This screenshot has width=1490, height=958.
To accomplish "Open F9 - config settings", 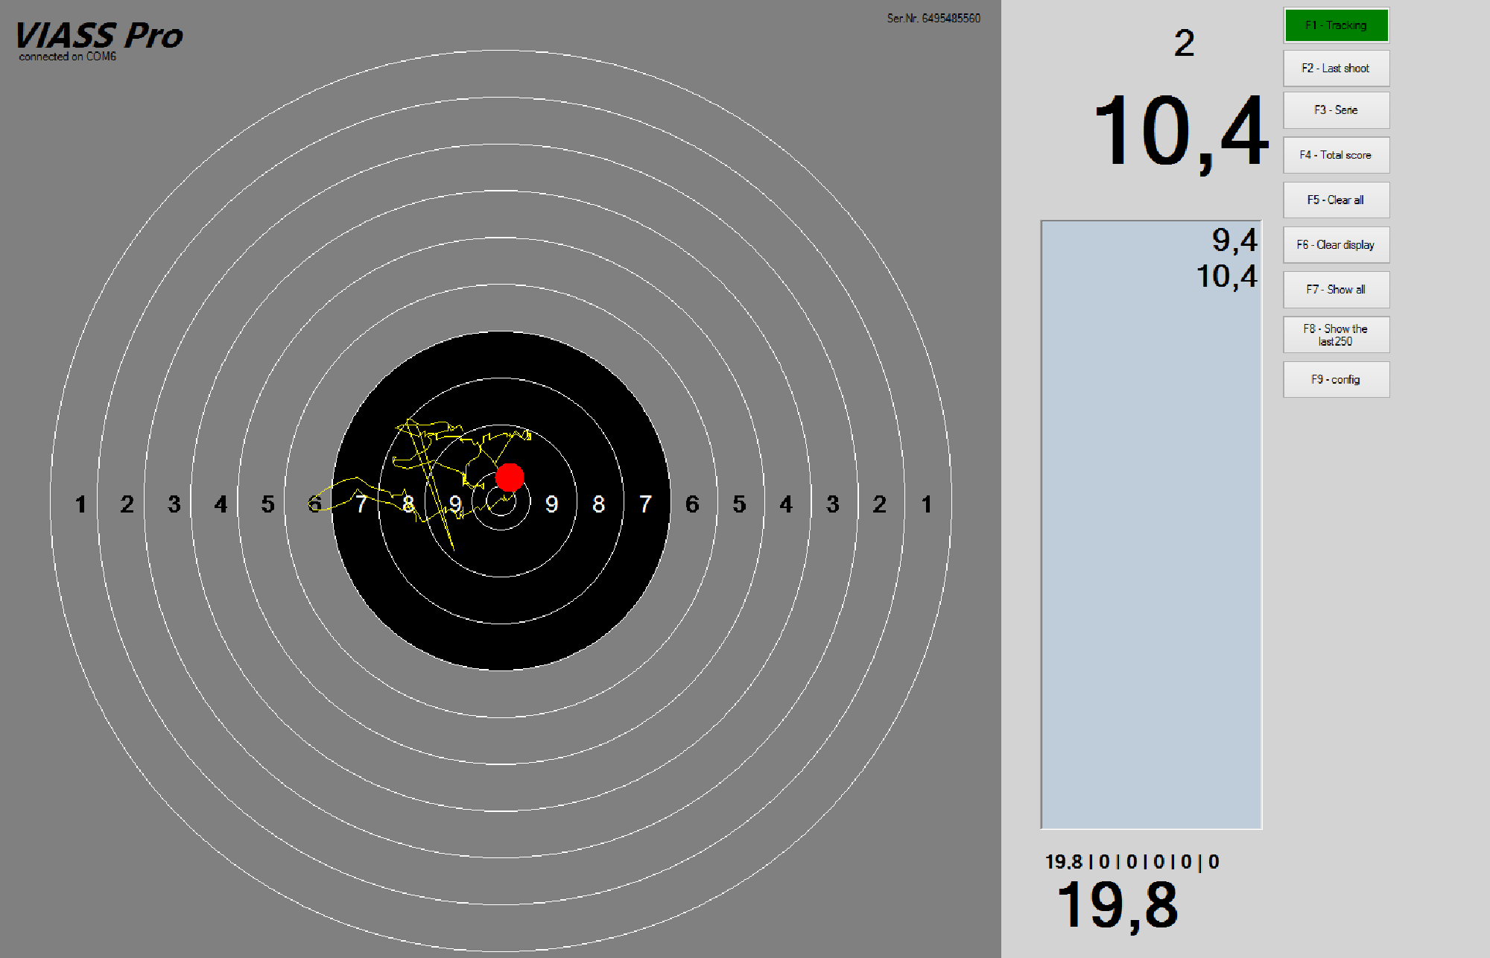I will [x=1336, y=379].
